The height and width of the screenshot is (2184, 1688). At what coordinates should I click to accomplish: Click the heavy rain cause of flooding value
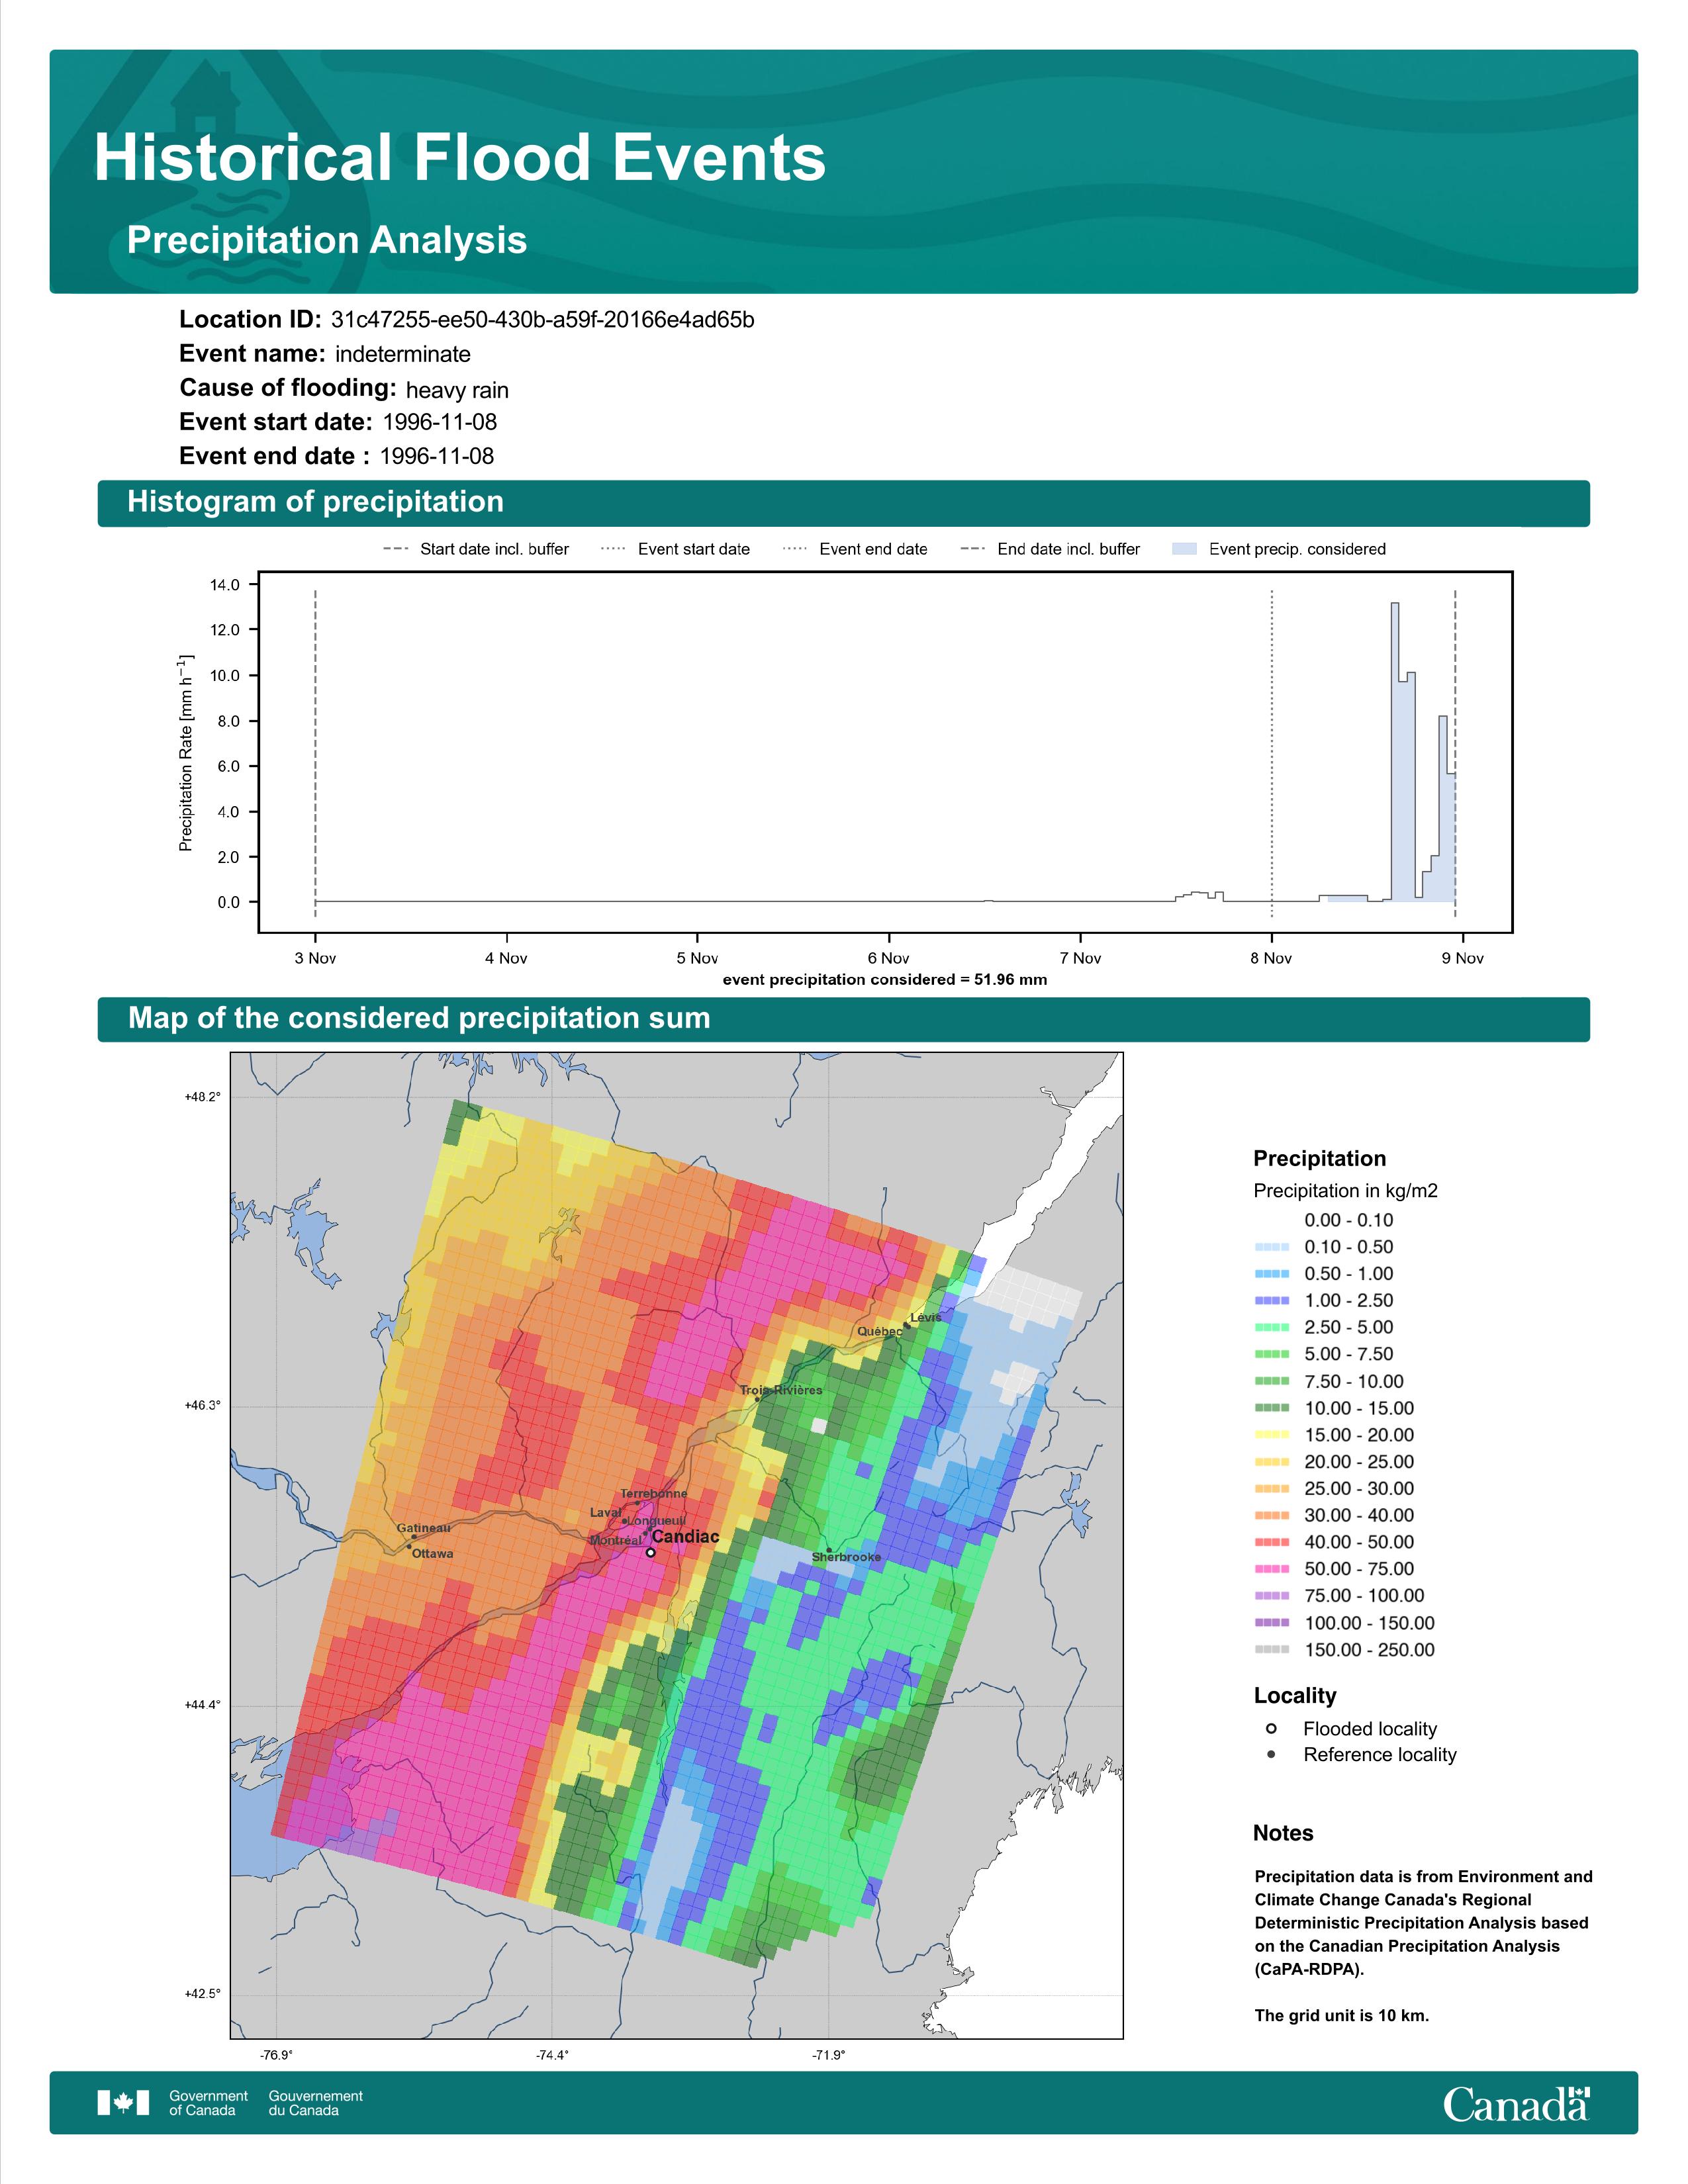[457, 390]
